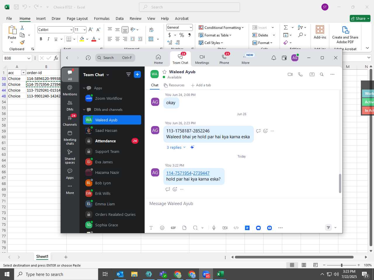Switch to Zoom Meetings tab

coord(202,59)
